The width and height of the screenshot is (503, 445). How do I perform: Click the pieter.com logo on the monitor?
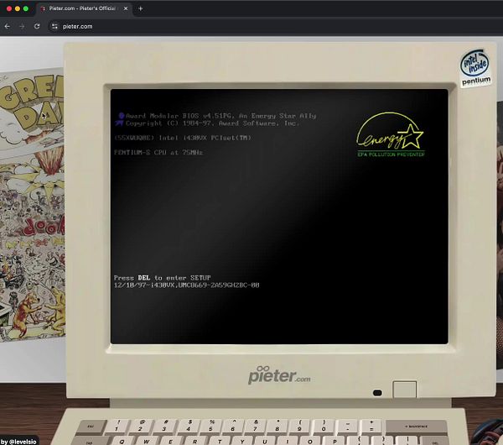pyautogui.click(x=279, y=375)
